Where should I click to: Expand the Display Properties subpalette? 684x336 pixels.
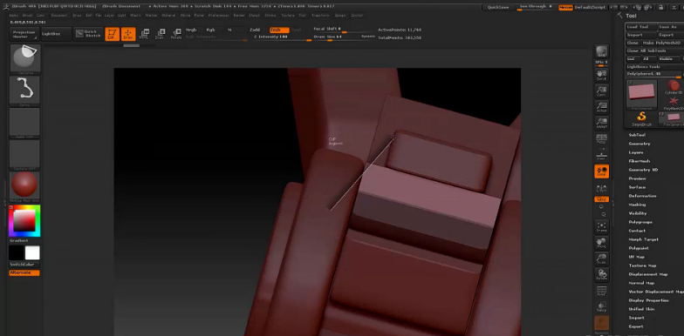tap(648, 300)
